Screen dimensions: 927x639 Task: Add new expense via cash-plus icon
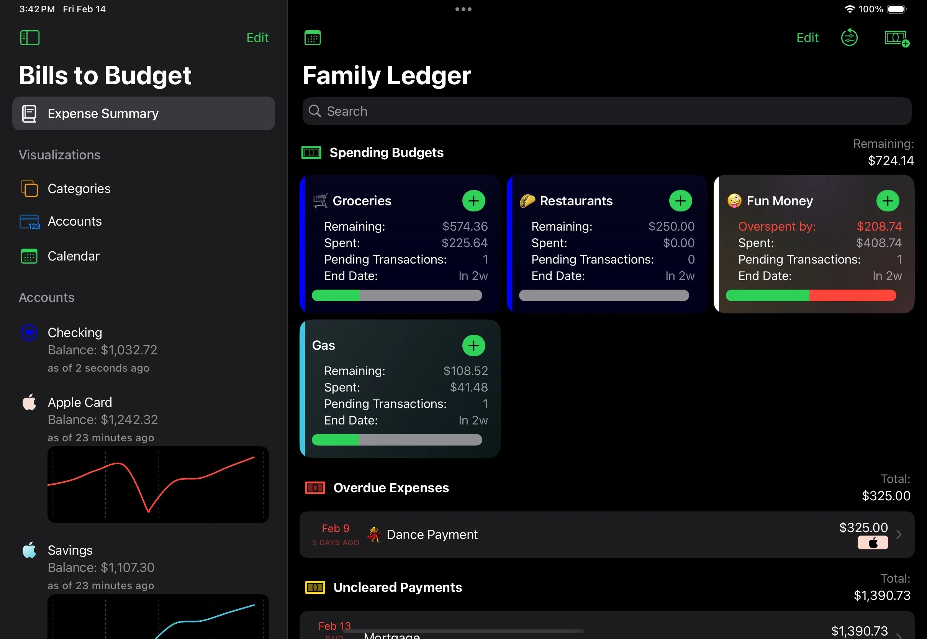pyautogui.click(x=897, y=38)
